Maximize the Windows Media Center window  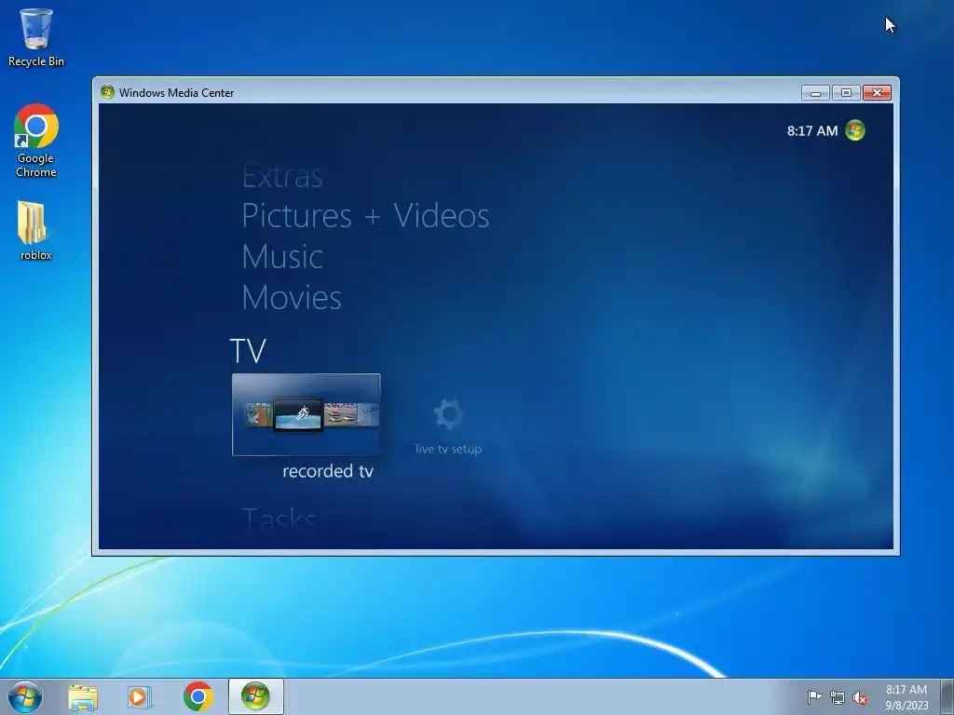click(846, 92)
